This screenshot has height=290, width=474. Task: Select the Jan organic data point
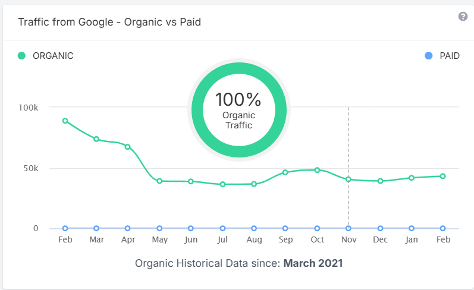point(412,178)
